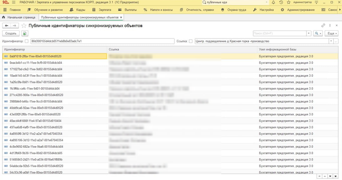The image size is (342, 180).
Task: Select row 171027bd-cfe2-11ee-9d02-00155d4dcb04
Action: [170, 69]
